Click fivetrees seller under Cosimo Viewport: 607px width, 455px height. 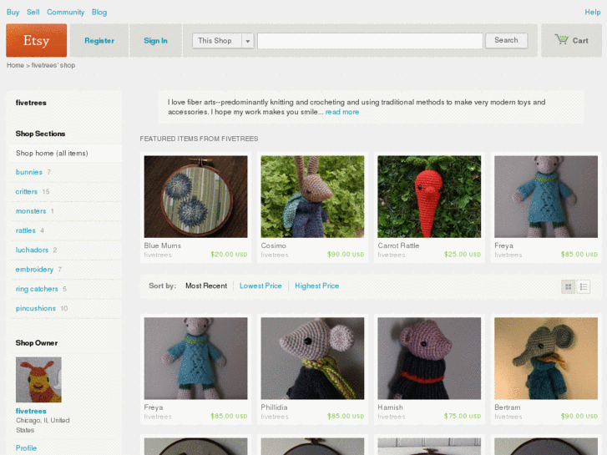pos(275,255)
